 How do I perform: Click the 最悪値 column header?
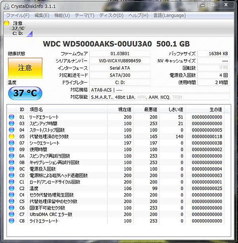coord(146,110)
